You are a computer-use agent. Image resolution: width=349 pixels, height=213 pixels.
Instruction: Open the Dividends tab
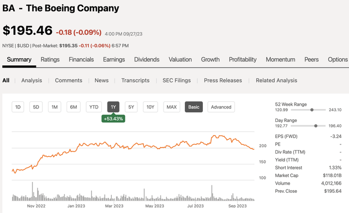pyautogui.click(x=147, y=59)
